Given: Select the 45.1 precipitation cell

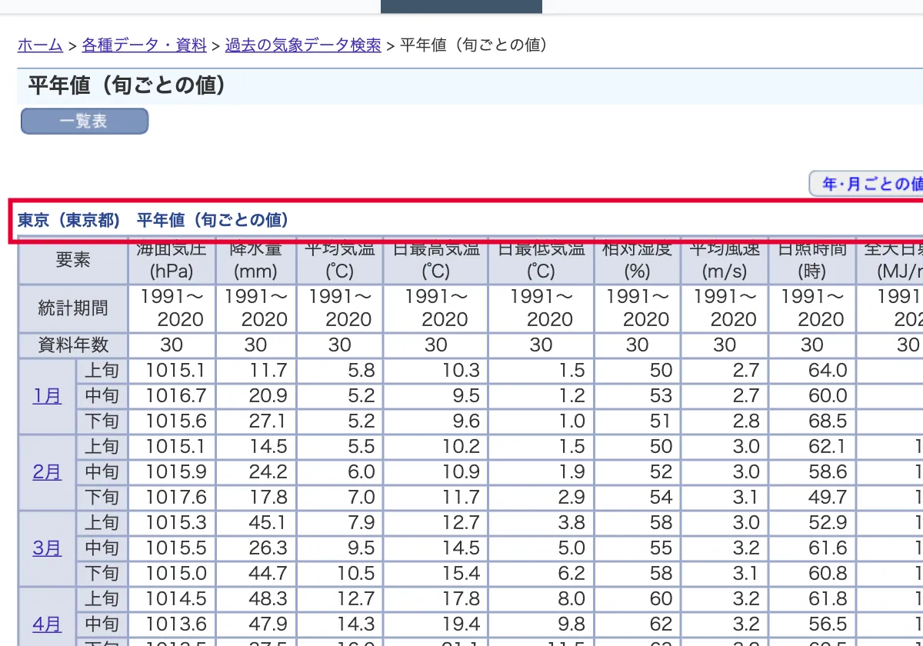Looking at the screenshot, I should [x=255, y=523].
